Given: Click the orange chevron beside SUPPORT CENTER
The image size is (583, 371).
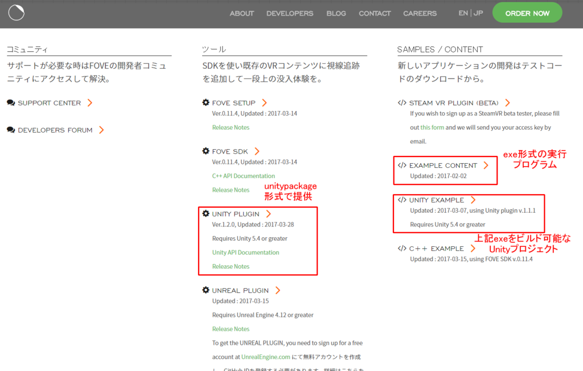Looking at the screenshot, I should [x=89, y=103].
